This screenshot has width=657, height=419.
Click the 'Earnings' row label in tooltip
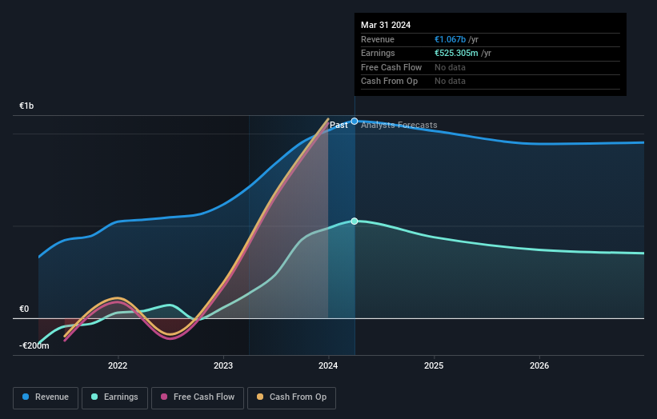tap(378, 53)
